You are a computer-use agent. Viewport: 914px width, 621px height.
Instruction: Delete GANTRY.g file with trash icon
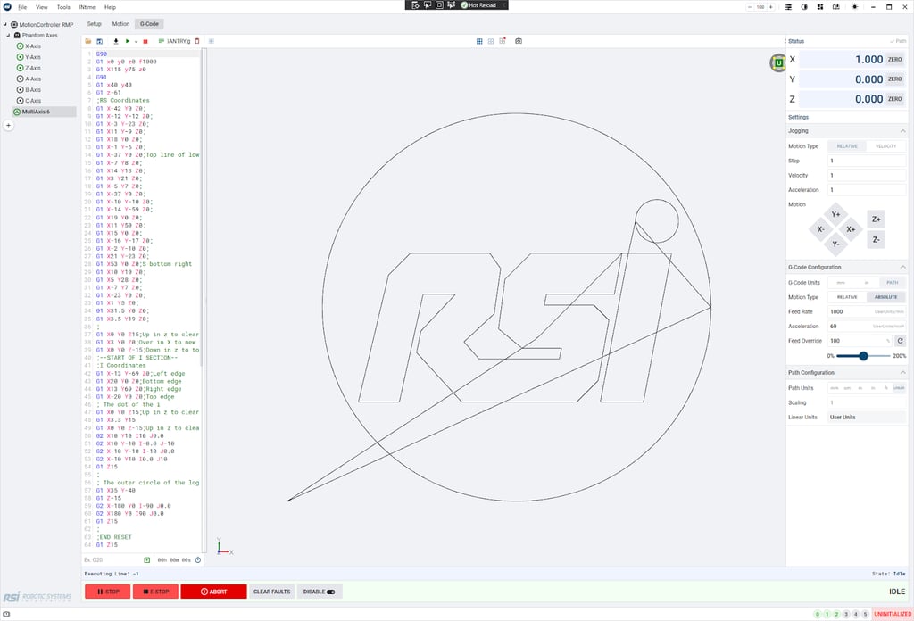click(x=197, y=41)
